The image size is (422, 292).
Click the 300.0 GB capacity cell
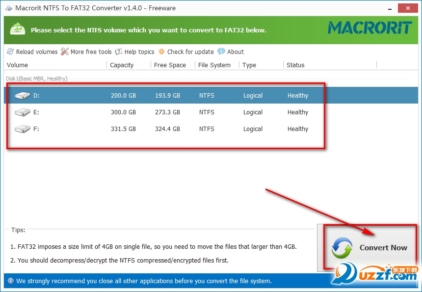pos(123,112)
